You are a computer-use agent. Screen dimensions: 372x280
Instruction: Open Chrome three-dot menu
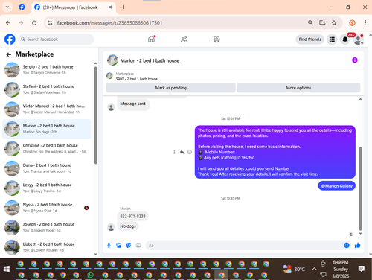(x=365, y=23)
